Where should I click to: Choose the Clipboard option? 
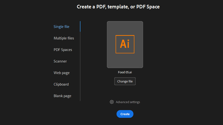pyautogui.click(x=61, y=84)
